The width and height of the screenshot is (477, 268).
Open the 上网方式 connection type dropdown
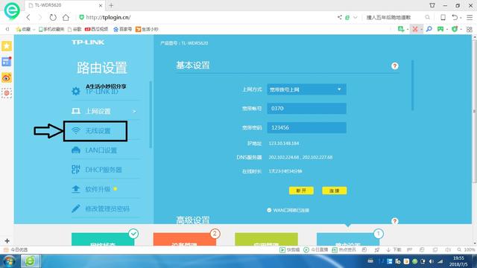(x=306, y=89)
